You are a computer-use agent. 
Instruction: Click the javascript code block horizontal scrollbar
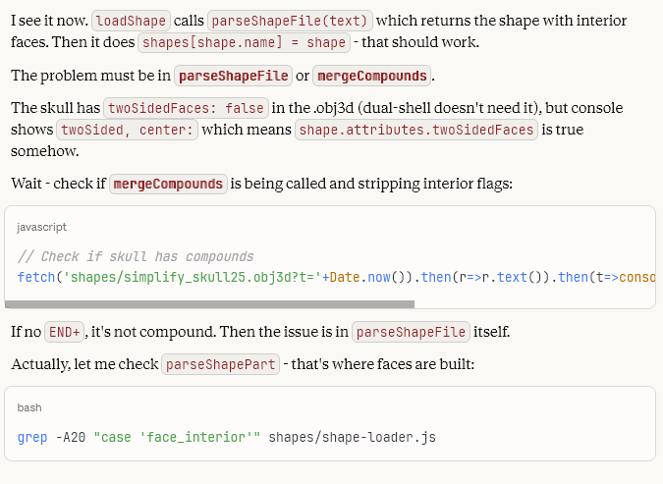[210, 304]
